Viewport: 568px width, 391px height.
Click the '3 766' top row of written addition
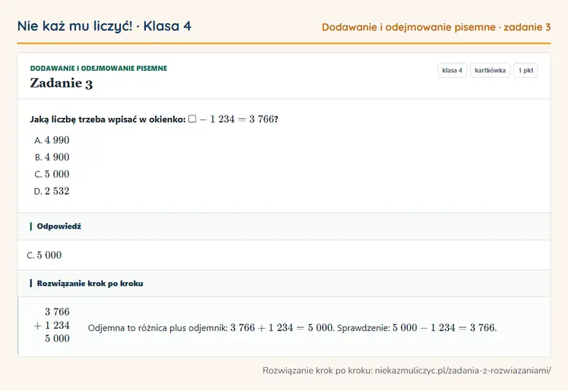coord(57,312)
